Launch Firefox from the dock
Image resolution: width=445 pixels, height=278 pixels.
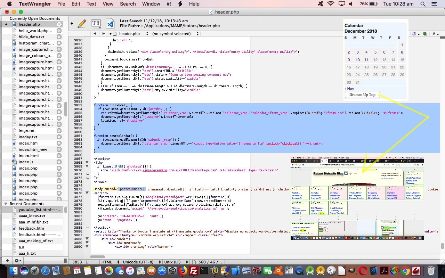point(183,270)
